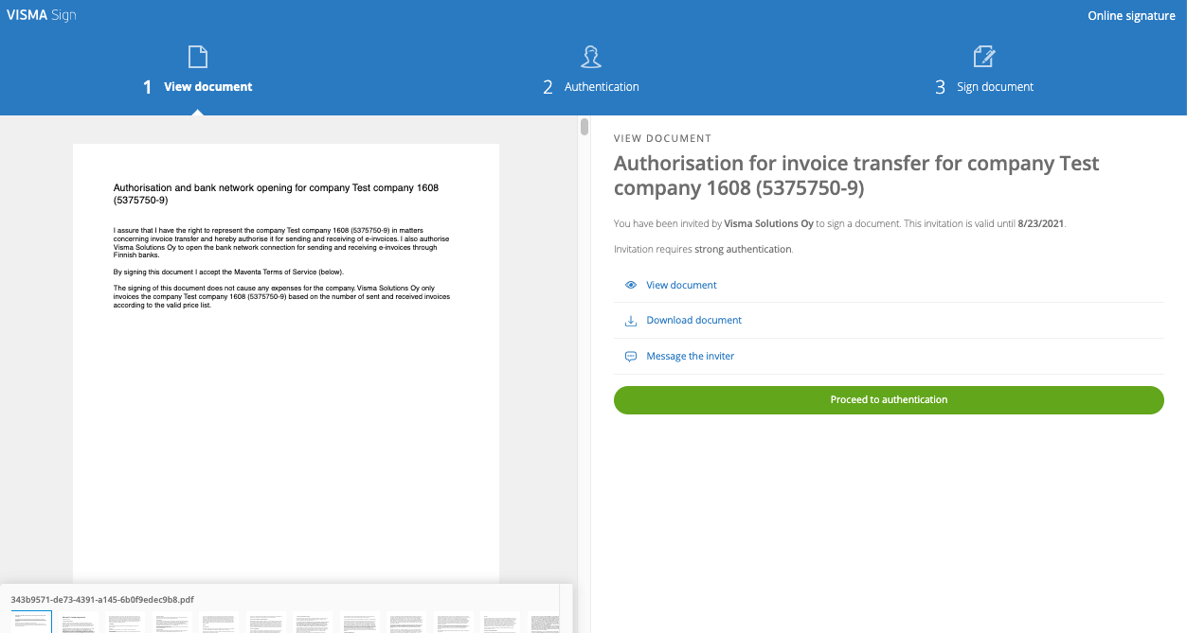1187x633 pixels.
Task: Click the Authentication step person icon
Action: point(591,57)
